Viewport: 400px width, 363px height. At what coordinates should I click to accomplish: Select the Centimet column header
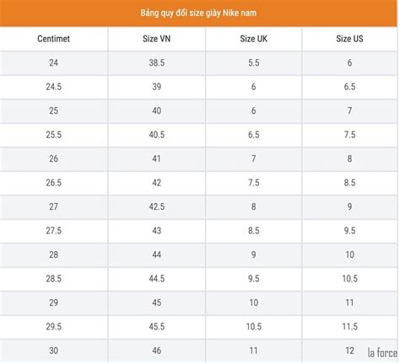(54, 39)
